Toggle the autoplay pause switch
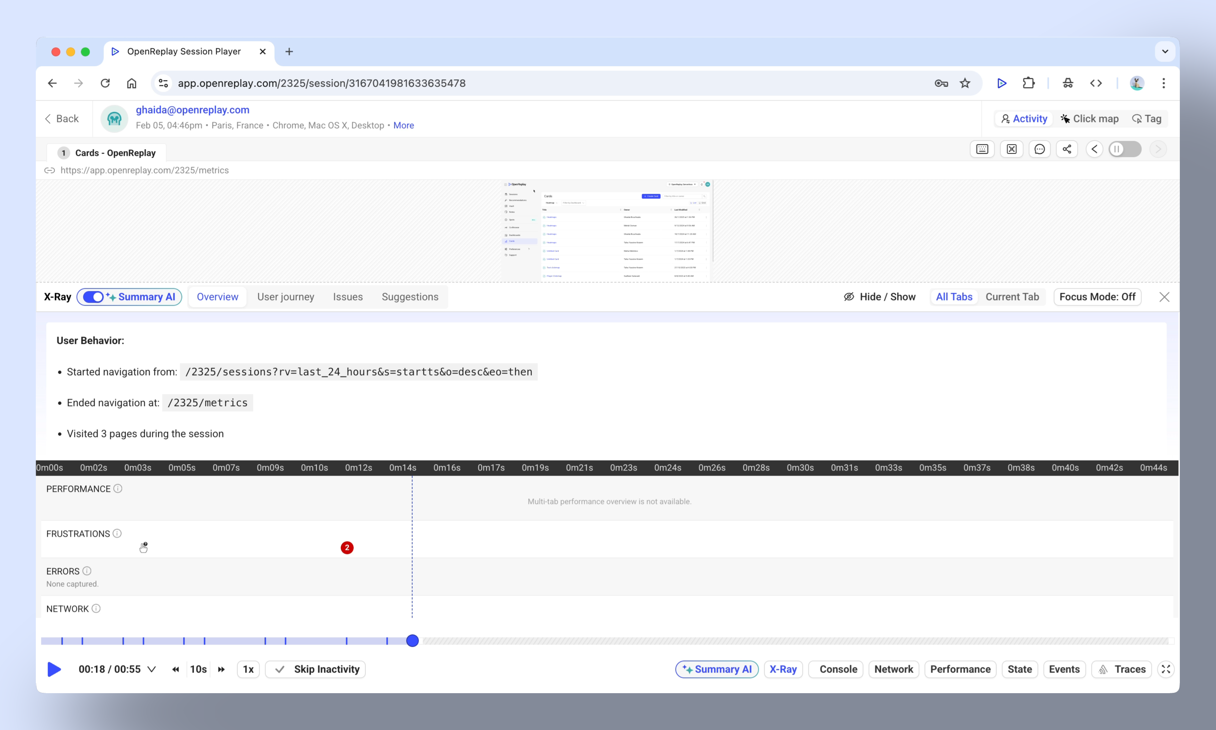1216x730 pixels. tap(1124, 149)
